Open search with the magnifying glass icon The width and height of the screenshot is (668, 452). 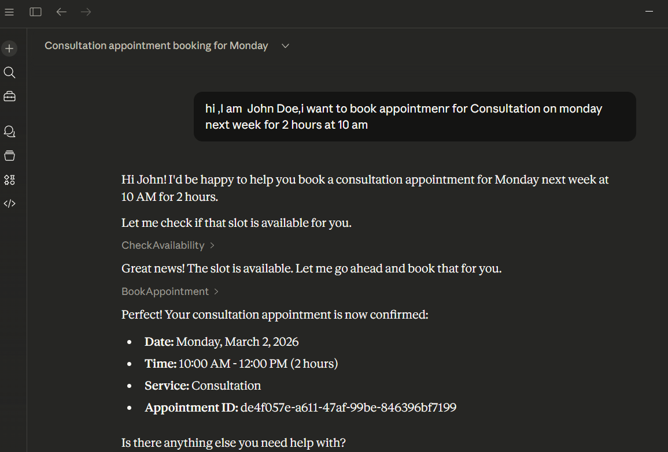click(9, 73)
